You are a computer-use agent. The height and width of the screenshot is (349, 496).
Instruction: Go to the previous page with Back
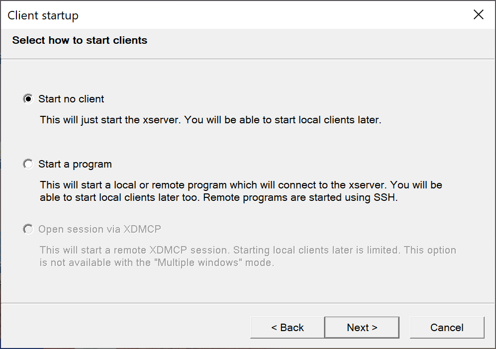[x=287, y=328]
